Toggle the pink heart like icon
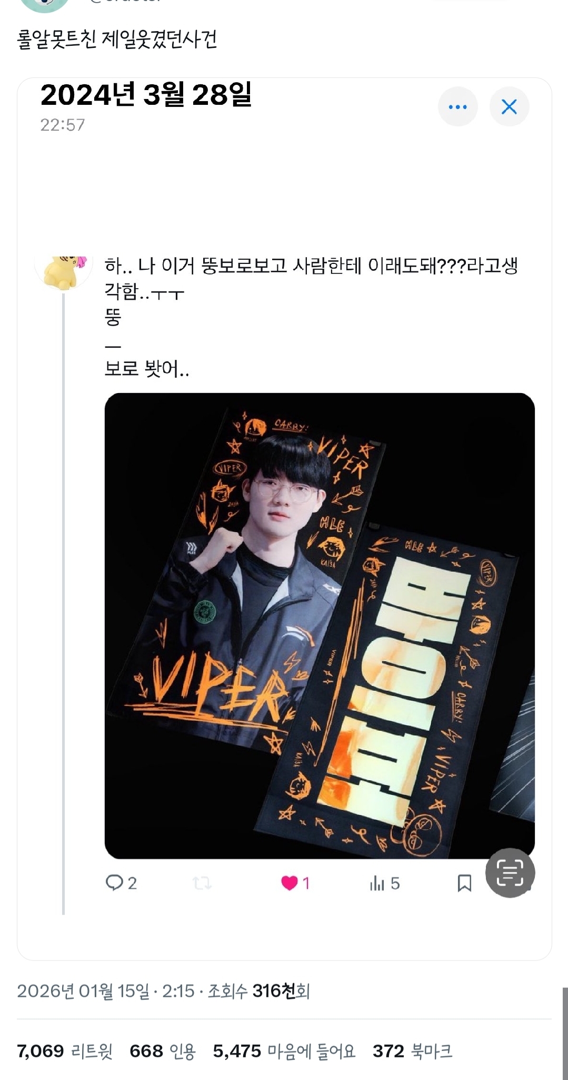 click(290, 882)
